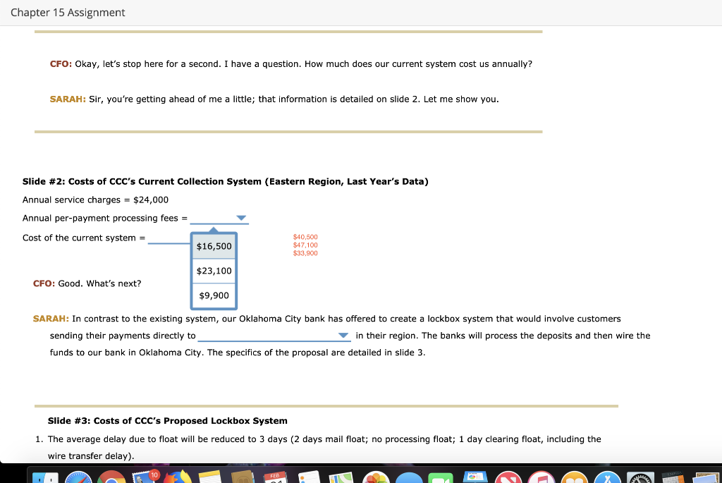Click the red '$47,100' value
Image resolution: width=722 pixels, height=483 pixels.
305,245
